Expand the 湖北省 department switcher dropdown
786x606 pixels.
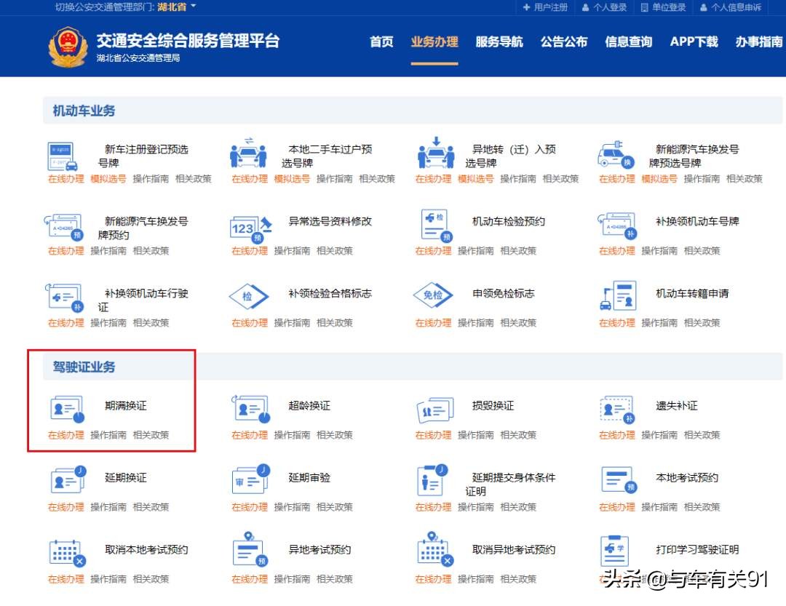coord(171,8)
